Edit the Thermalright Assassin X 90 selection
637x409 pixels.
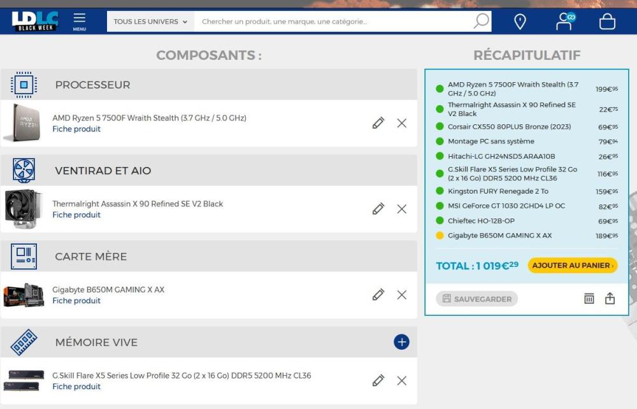point(378,209)
